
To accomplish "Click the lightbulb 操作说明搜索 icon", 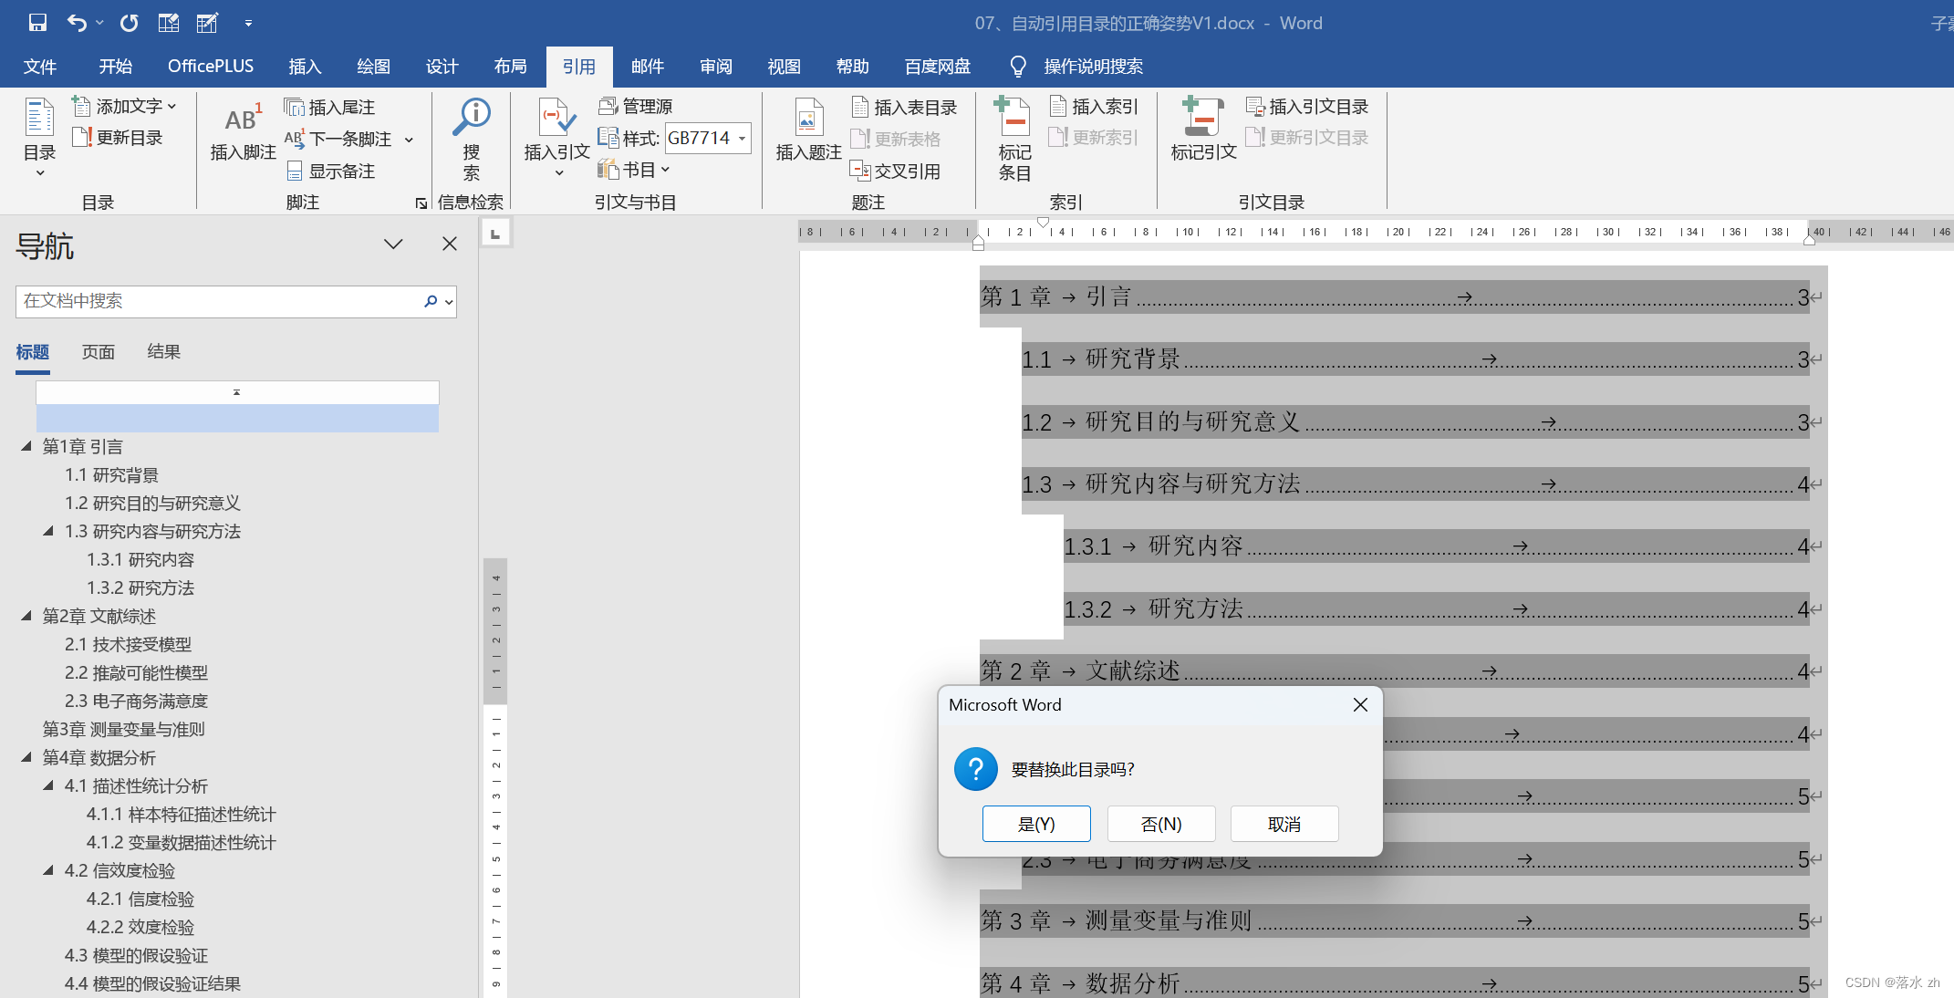I will click(x=1018, y=67).
